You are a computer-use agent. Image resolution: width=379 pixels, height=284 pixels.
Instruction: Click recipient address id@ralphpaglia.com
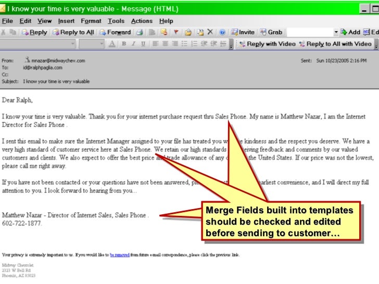click(x=43, y=68)
